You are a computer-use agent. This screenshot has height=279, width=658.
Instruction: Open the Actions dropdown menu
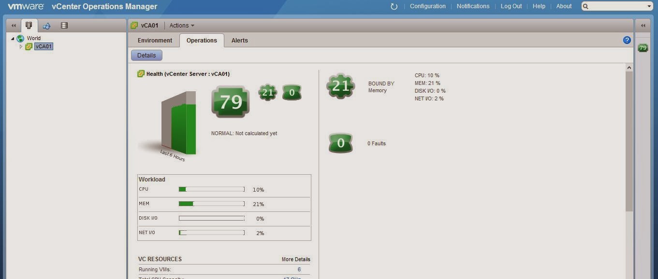tap(182, 26)
